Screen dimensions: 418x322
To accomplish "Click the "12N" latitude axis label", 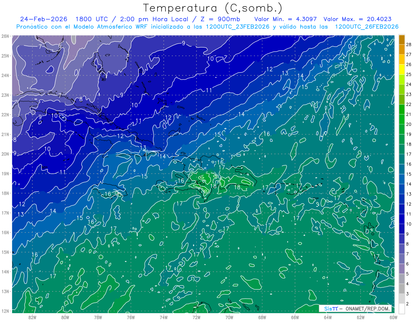I will pos(5,311).
